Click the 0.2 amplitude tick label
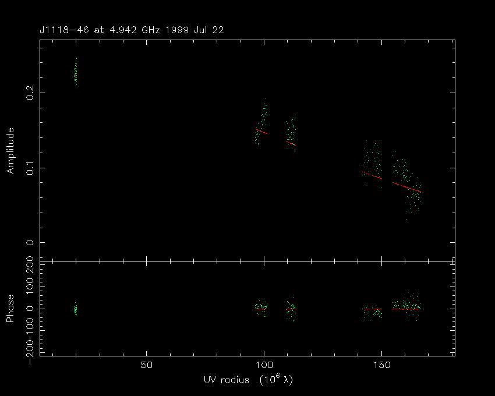This screenshot has height=396, width=495. [x=30, y=93]
